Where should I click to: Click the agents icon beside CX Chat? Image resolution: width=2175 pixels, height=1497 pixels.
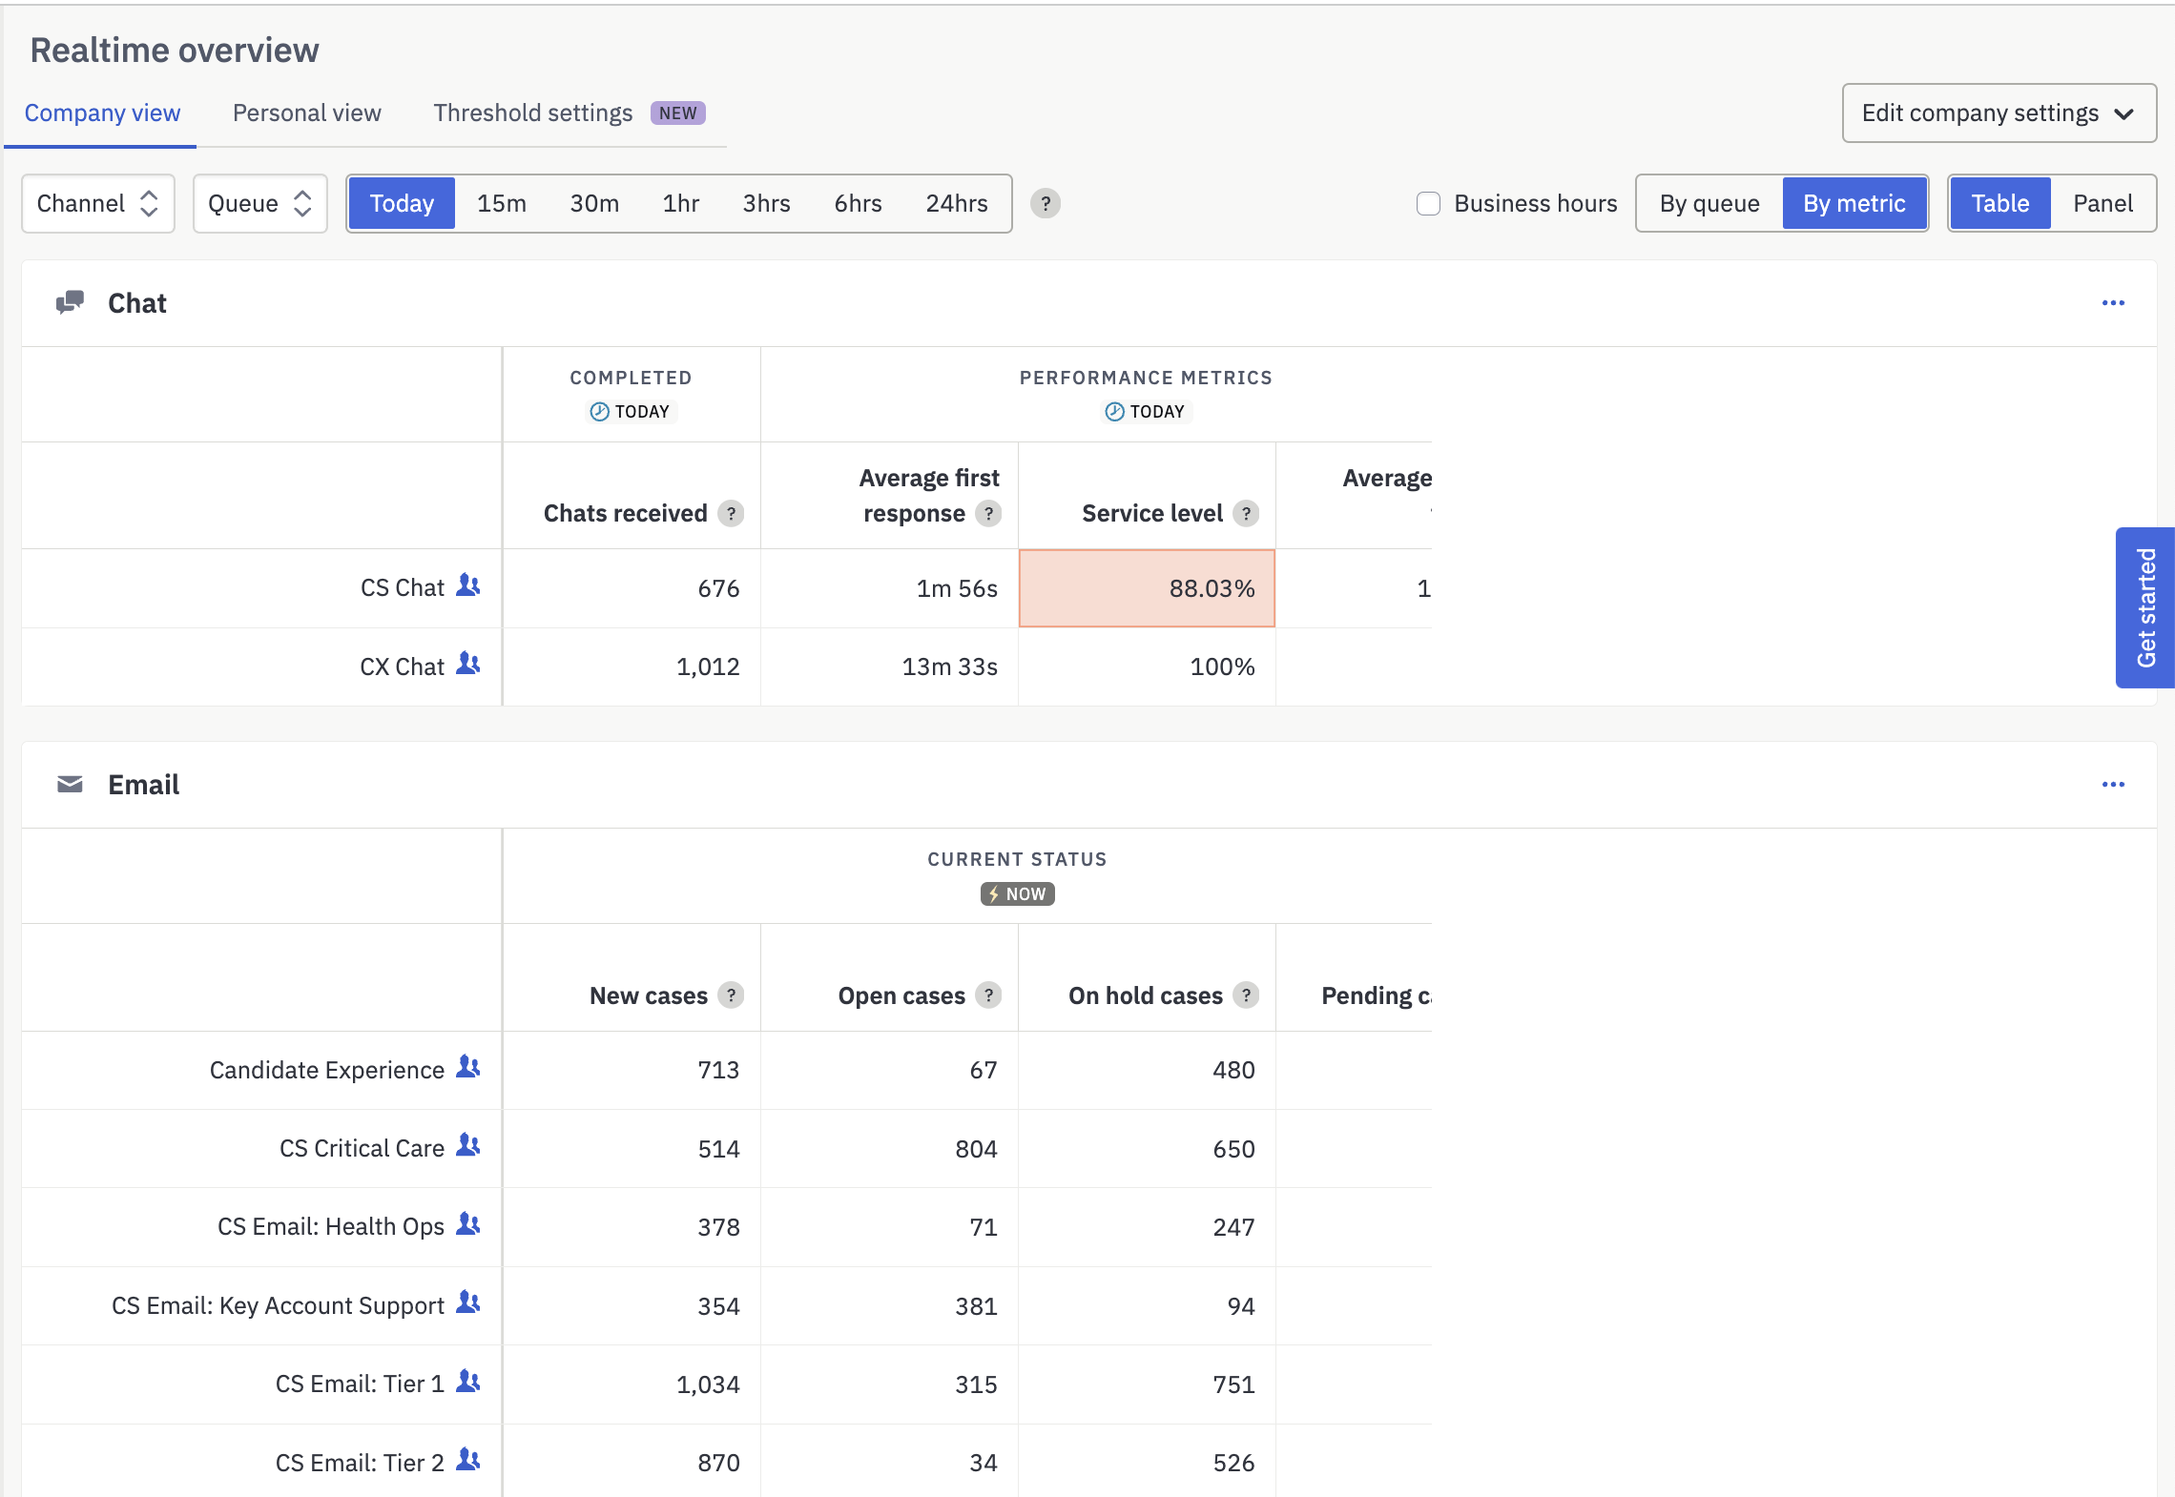click(467, 664)
